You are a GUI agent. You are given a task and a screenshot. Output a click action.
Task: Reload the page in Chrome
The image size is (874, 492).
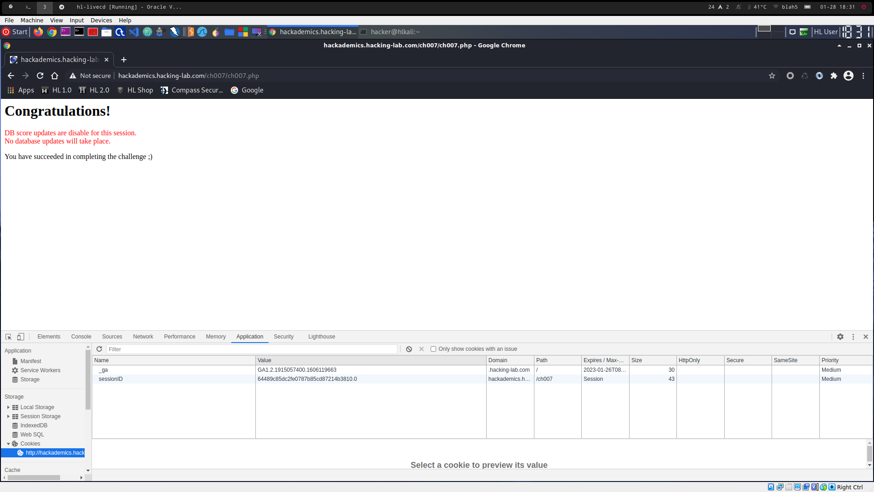(40, 76)
